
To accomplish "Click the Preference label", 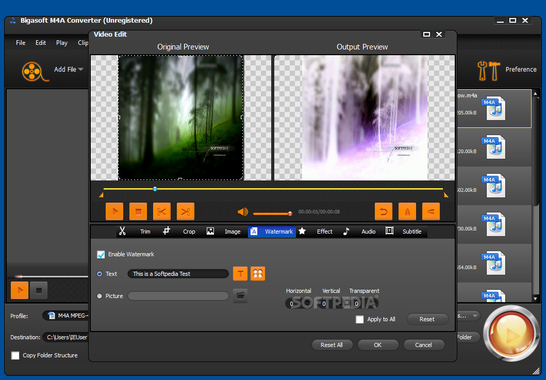I will tap(521, 69).
